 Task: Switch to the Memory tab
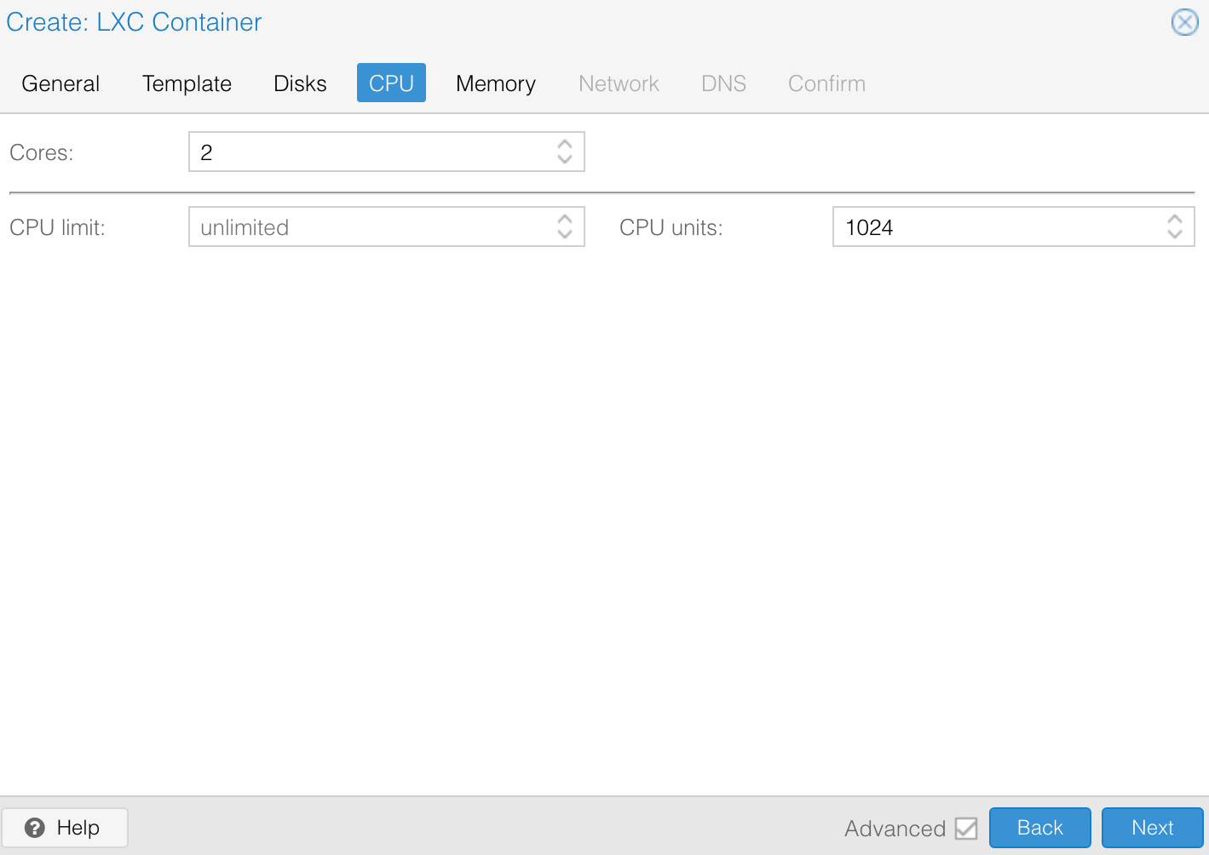click(495, 83)
